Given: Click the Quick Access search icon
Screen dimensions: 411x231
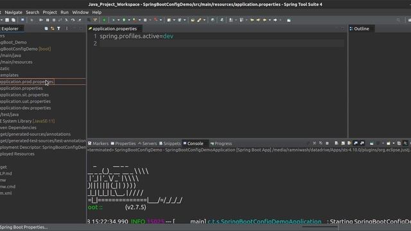Looking at the screenshot, I should pos(398,20).
